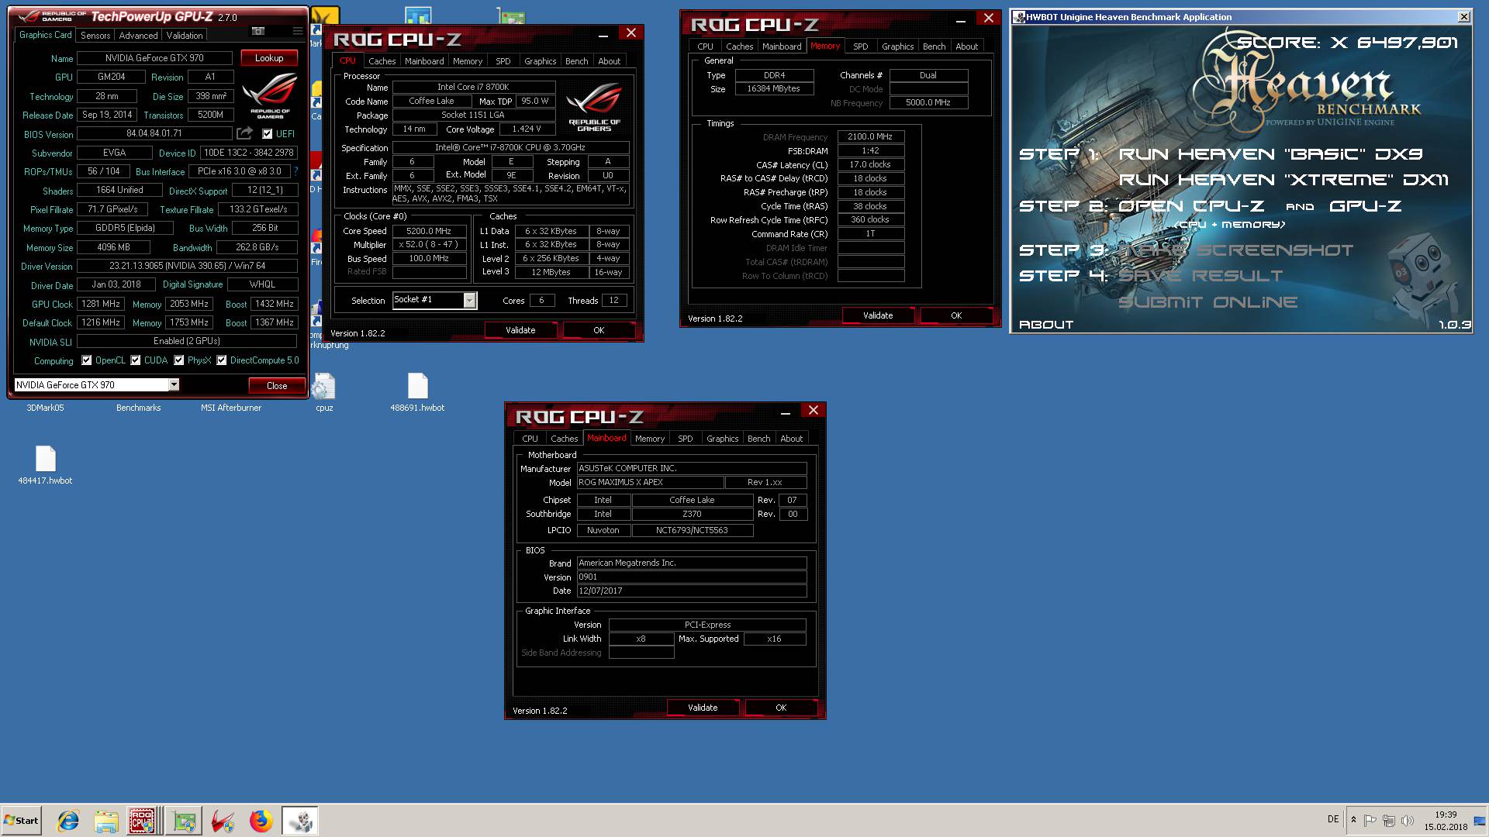Click Save Result in HWBOT
This screenshot has height=837, width=1489.
tap(1201, 276)
